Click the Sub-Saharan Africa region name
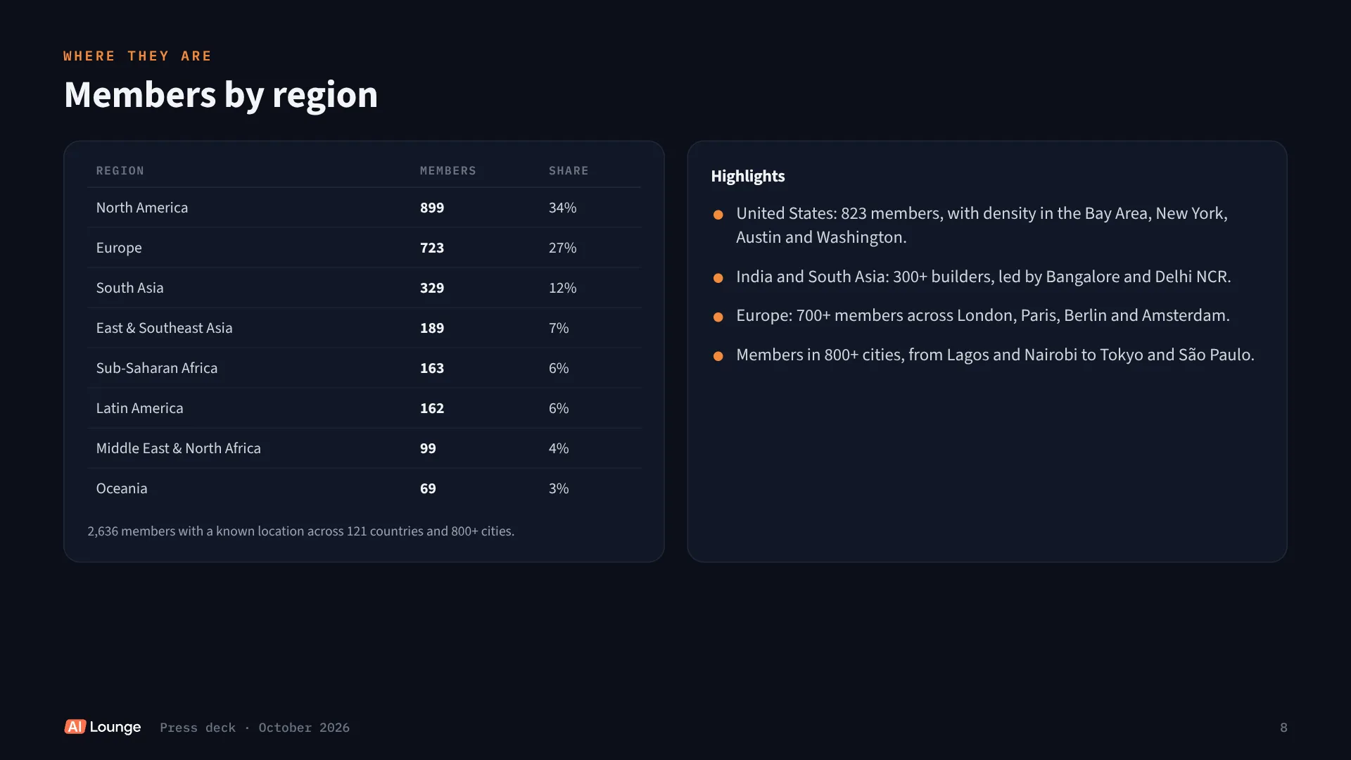This screenshot has height=760, width=1351. [x=157, y=368]
